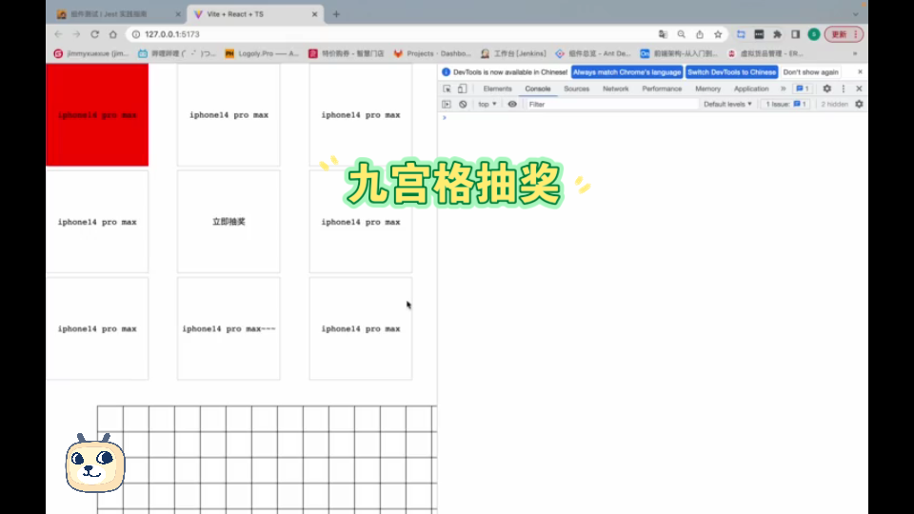
Task: Switch to the Network tab
Action: point(616,89)
